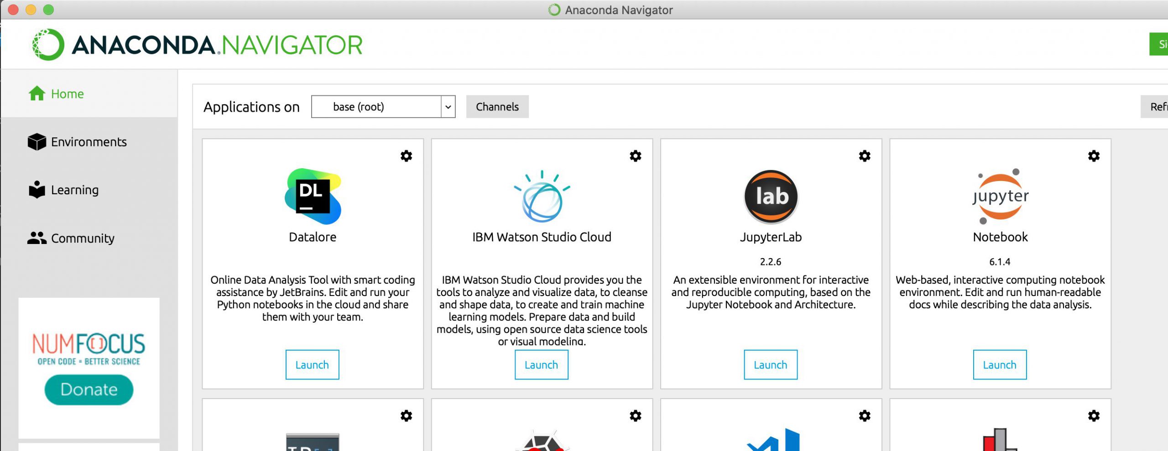Click the Community people icon
This screenshot has width=1168, height=451.
coord(37,238)
